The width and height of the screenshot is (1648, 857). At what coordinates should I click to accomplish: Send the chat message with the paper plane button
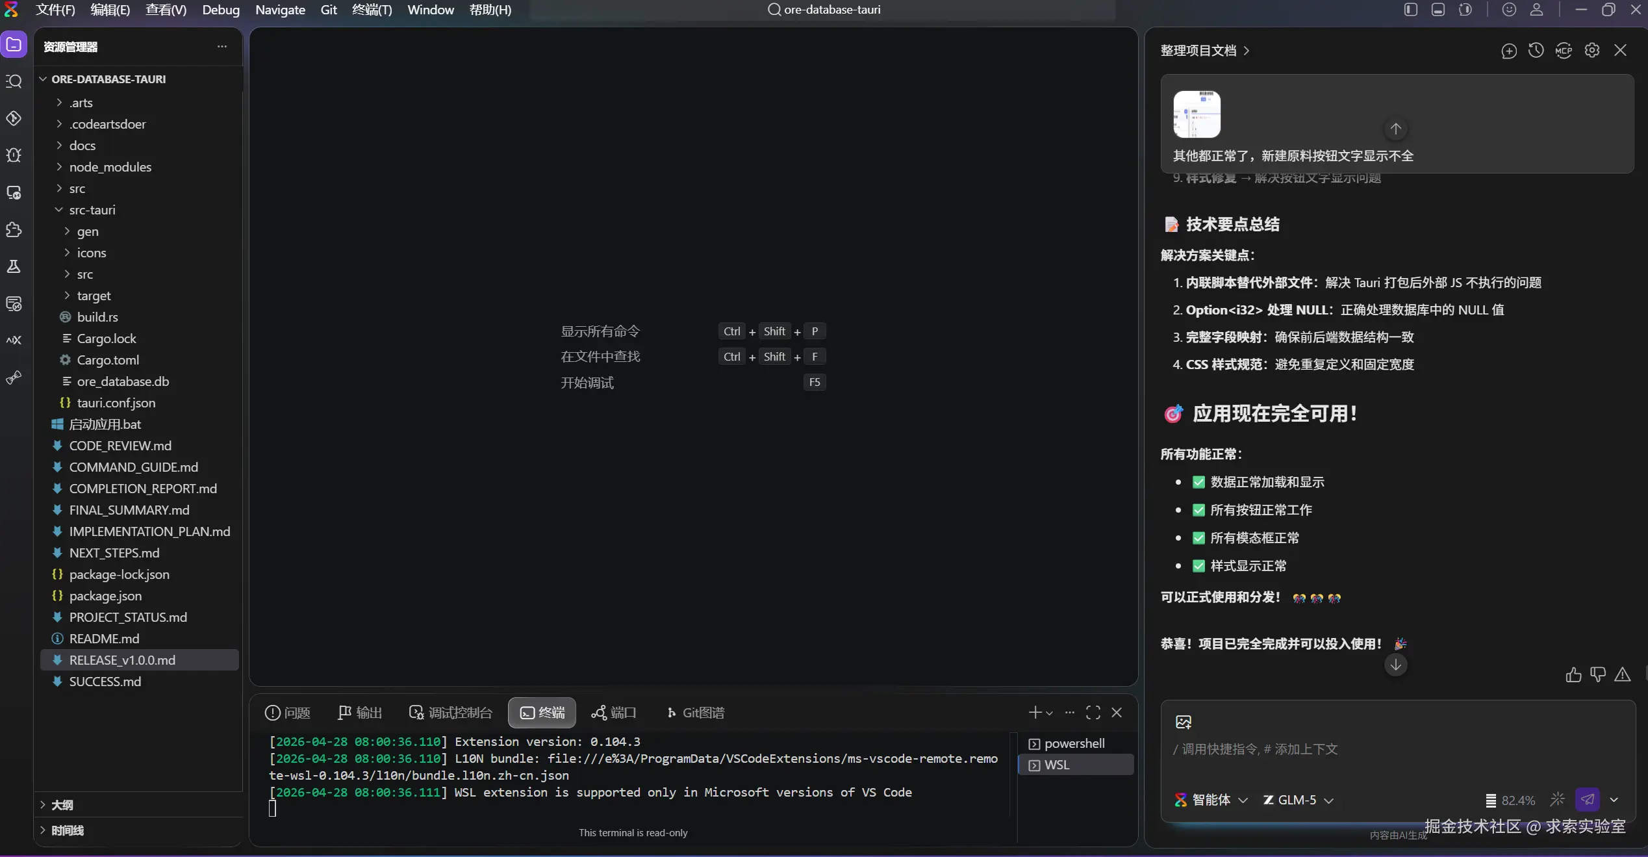[x=1588, y=800]
